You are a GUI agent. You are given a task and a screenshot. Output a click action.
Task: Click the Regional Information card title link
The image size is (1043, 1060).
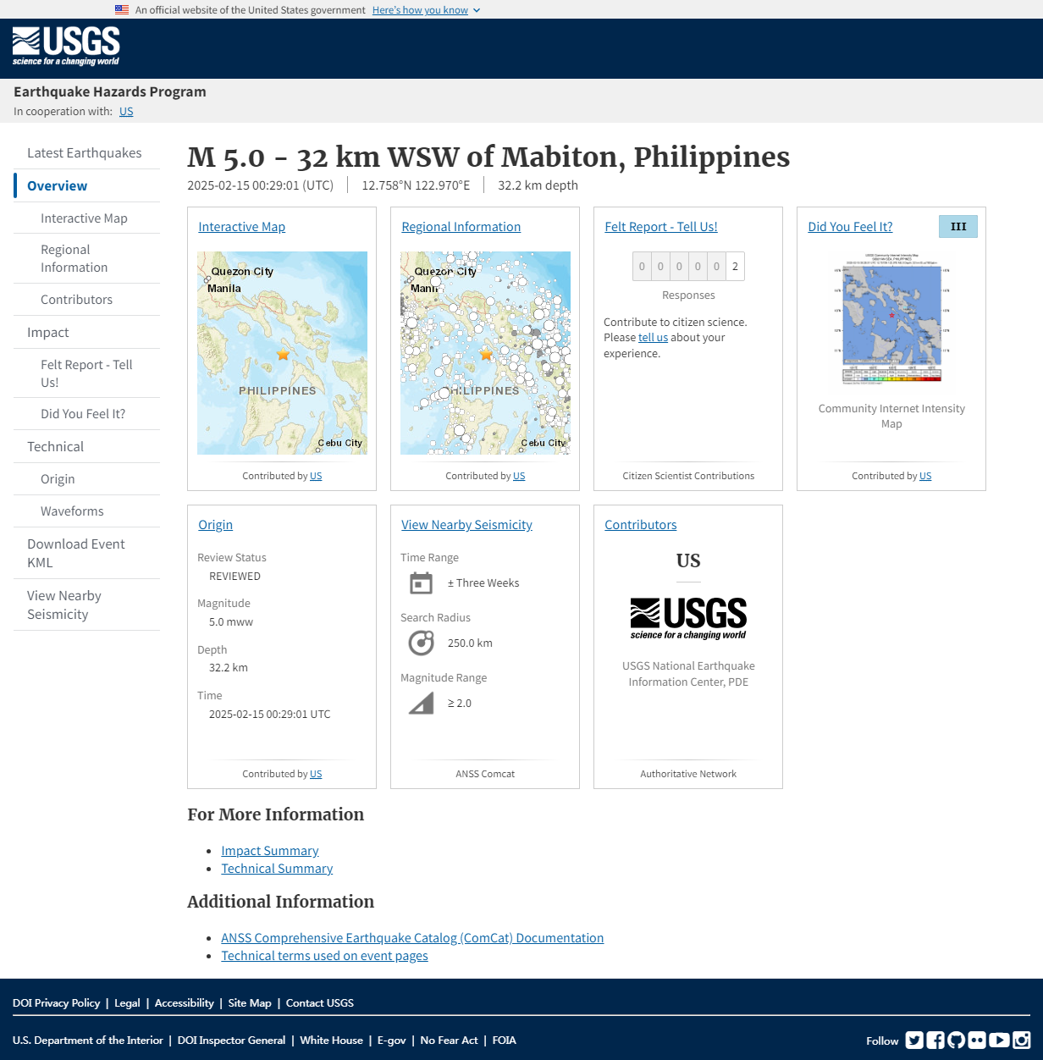461,227
